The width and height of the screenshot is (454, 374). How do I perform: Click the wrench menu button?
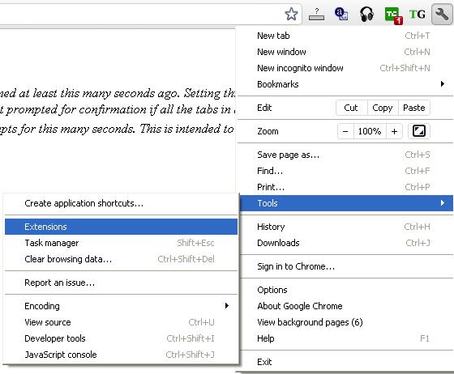click(x=442, y=14)
